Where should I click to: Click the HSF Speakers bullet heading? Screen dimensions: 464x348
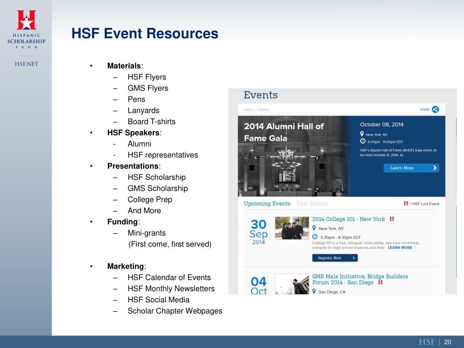click(x=134, y=133)
